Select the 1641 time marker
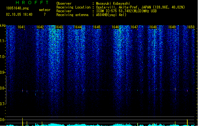Image resolution: width=198 pixels, height=126 pixels. tap(21, 27)
